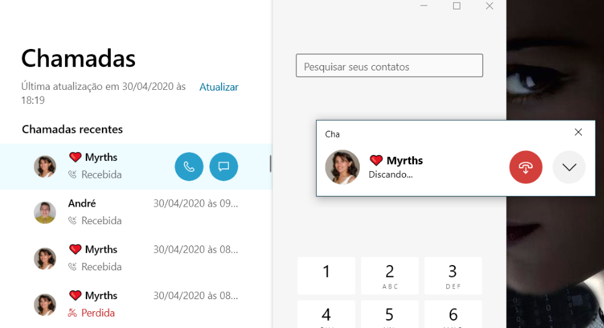Select André's received call entry
The width and height of the screenshot is (604, 328).
pyautogui.click(x=134, y=212)
